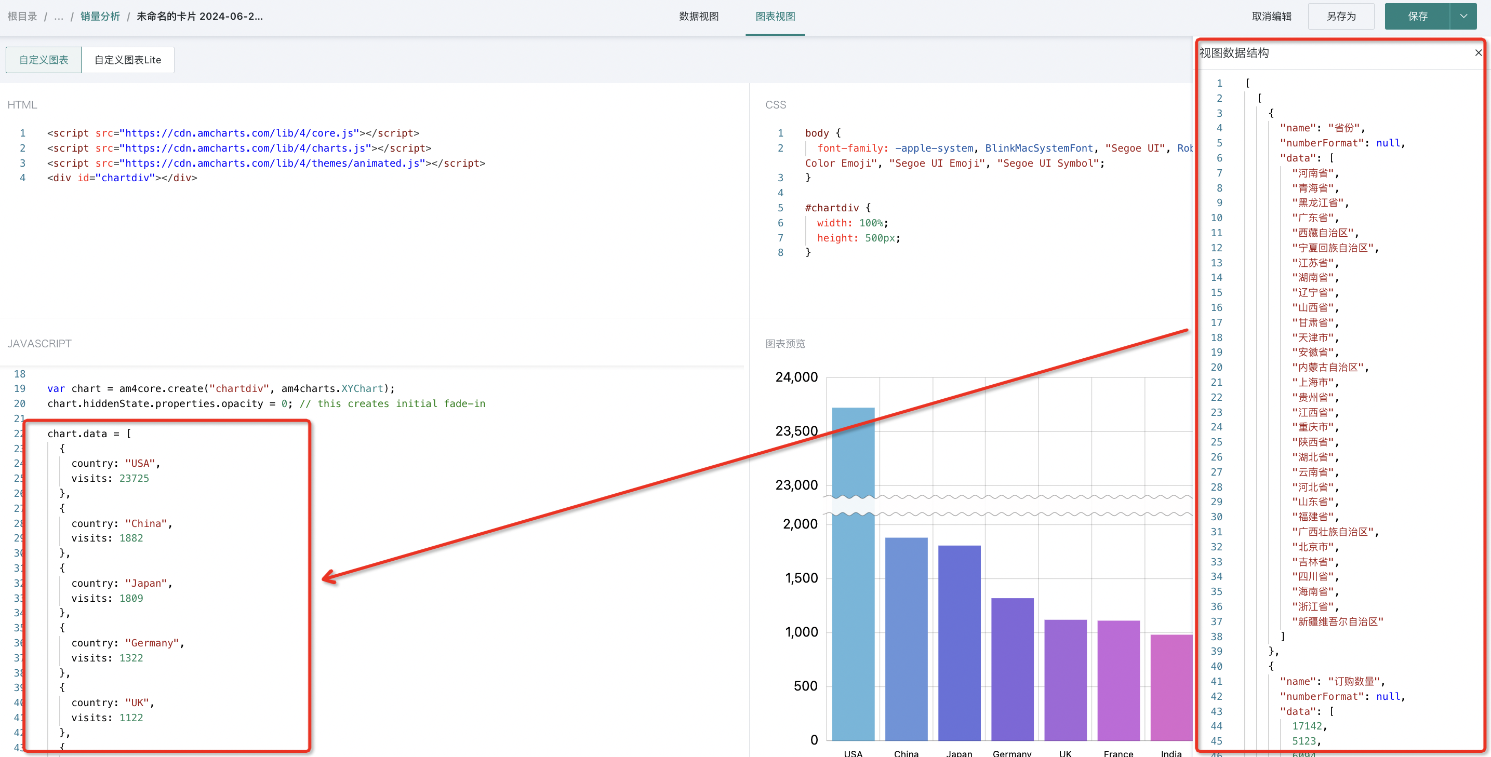Select the 自定义图表 tab

(44, 60)
